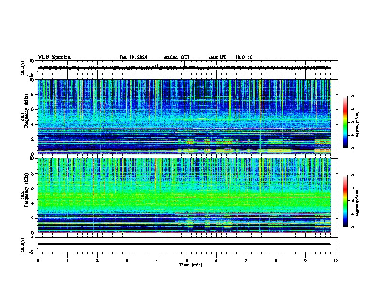Select the date text "Jan. 19, 2024"
This screenshot has height=292, width=378.
pyautogui.click(x=133, y=57)
